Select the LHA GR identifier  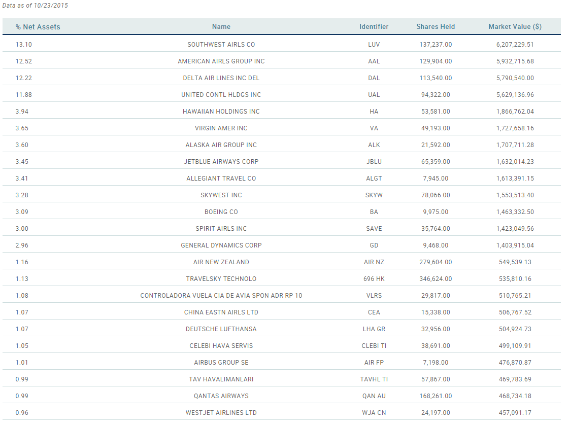(x=374, y=329)
